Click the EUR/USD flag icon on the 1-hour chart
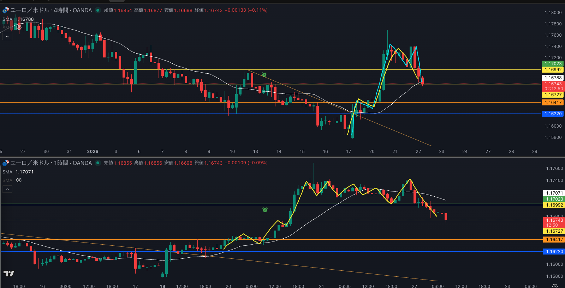 (x=5, y=163)
